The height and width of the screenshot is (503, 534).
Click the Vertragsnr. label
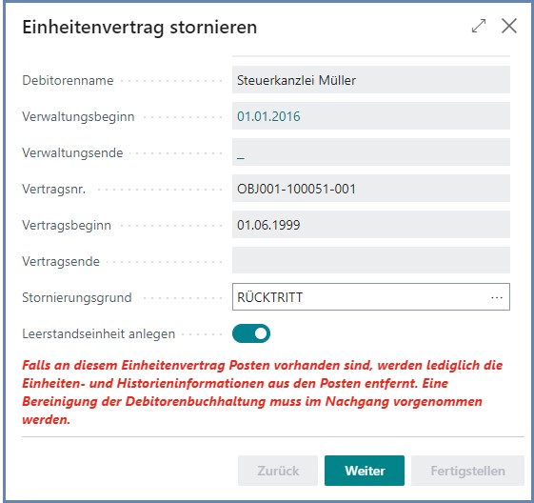tap(54, 189)
